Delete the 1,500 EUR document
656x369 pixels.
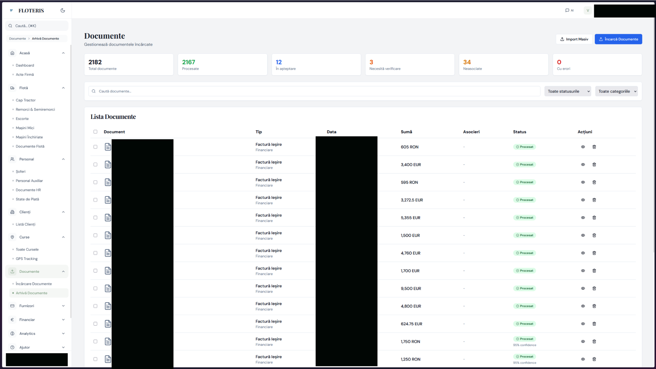point(594,235)
